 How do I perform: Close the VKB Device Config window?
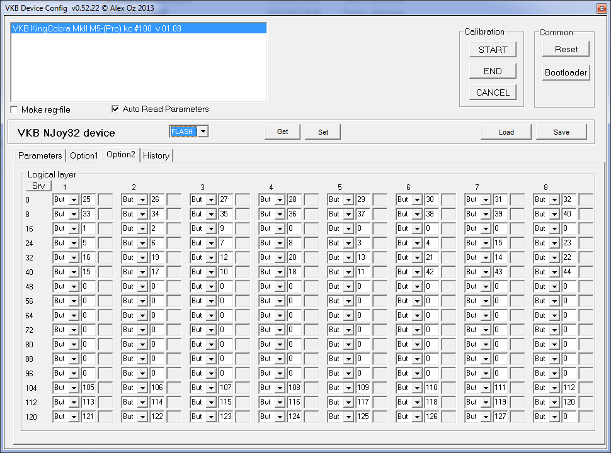[602, 8]
